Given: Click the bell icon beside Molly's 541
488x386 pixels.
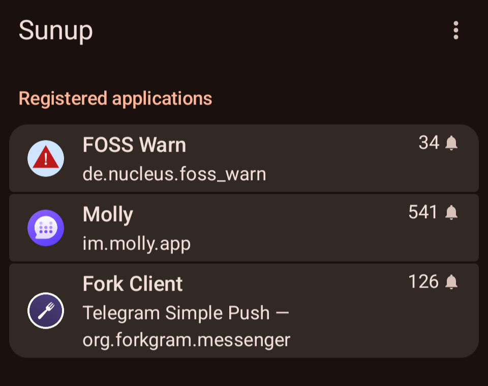Looking at the screenshot, I should coord(451,213).
